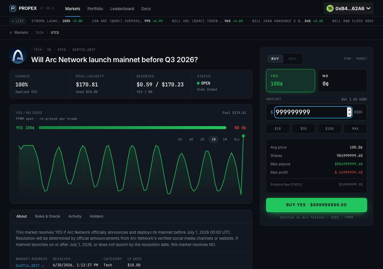Click the TECH breadcrumb link
This screenshot has width=383, height=269.
[39, 33]
